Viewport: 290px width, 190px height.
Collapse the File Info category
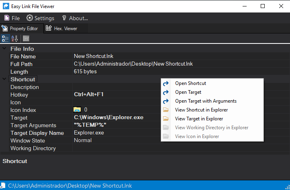coord(4,49)
